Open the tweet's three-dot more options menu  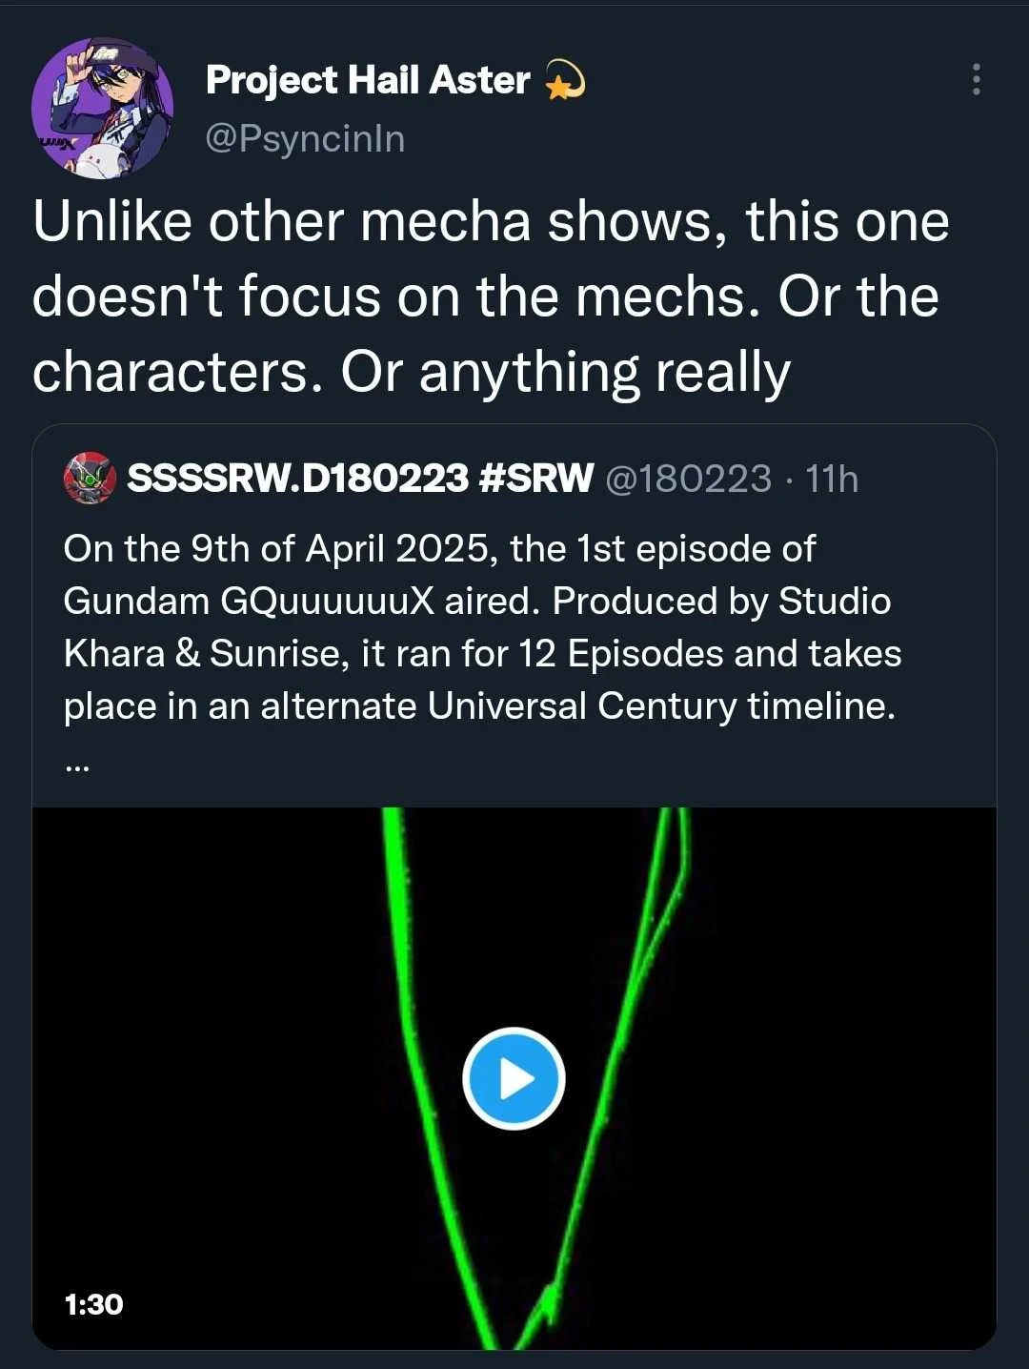tap(976, 80)
